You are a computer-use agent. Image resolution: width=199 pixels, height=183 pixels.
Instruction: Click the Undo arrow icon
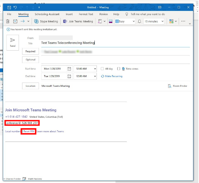15,7
